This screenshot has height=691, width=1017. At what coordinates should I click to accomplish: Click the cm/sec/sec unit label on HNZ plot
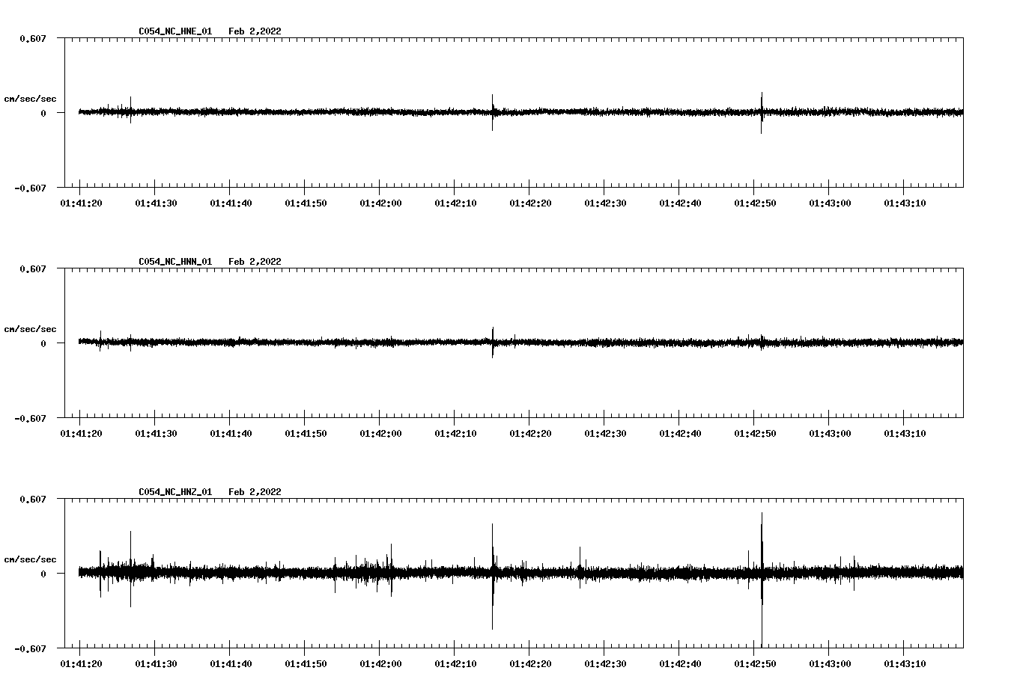coord(30,559)
